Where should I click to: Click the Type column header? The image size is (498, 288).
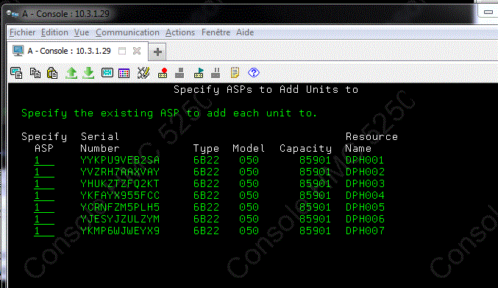206,149
